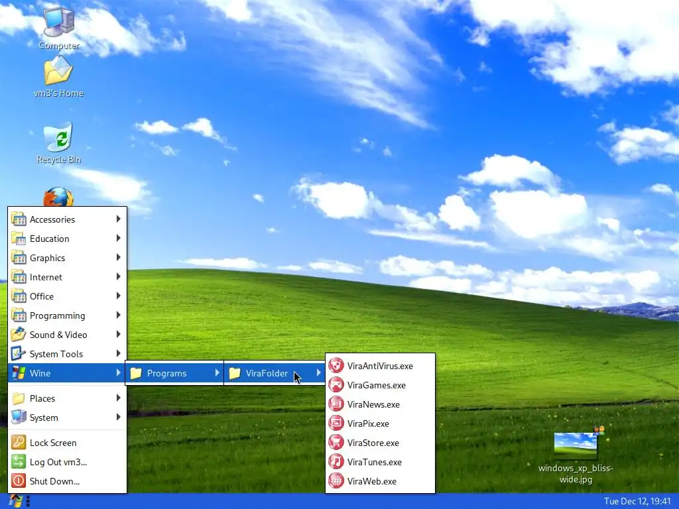Open the Education menu category
Screen dimensions: 679x509
click(x=67, y=239)
